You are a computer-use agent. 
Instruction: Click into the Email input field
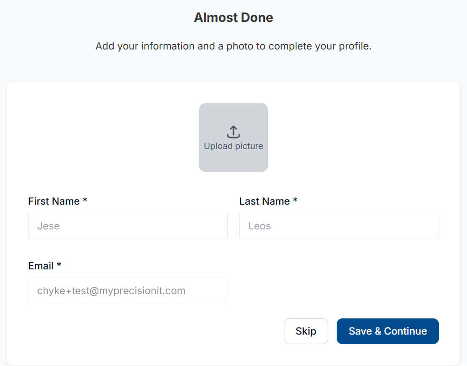tap(128, 291)
